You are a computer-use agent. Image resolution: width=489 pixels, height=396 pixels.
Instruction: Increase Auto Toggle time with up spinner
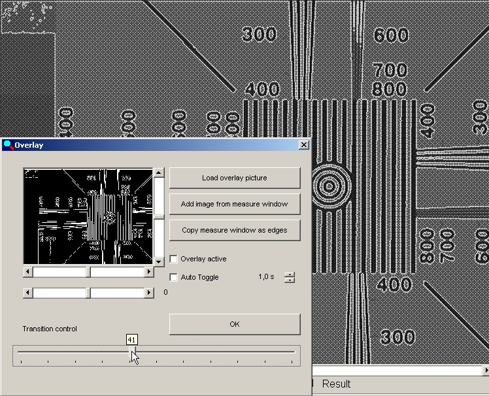point(290,274)
